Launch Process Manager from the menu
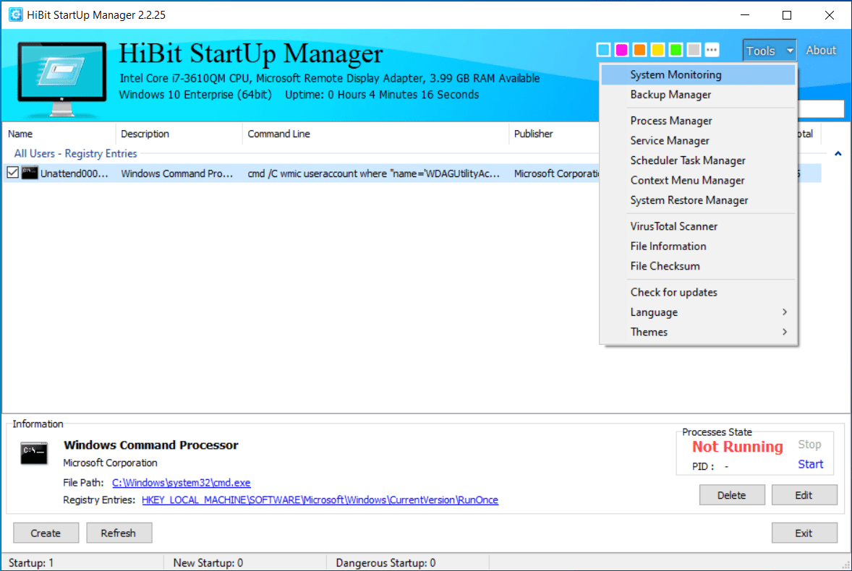 pos(699,121)
